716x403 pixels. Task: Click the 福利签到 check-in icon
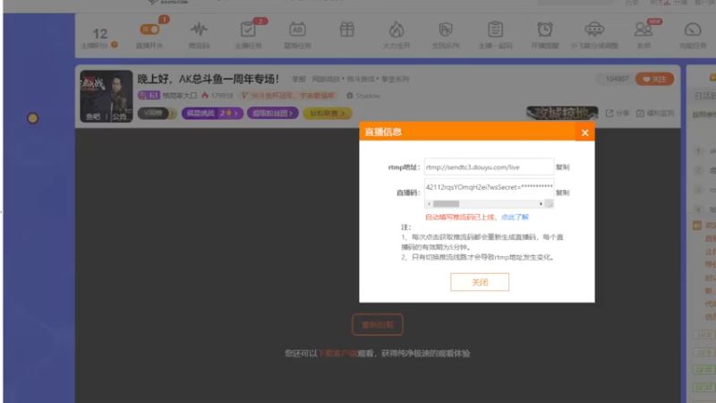(655, 113)
